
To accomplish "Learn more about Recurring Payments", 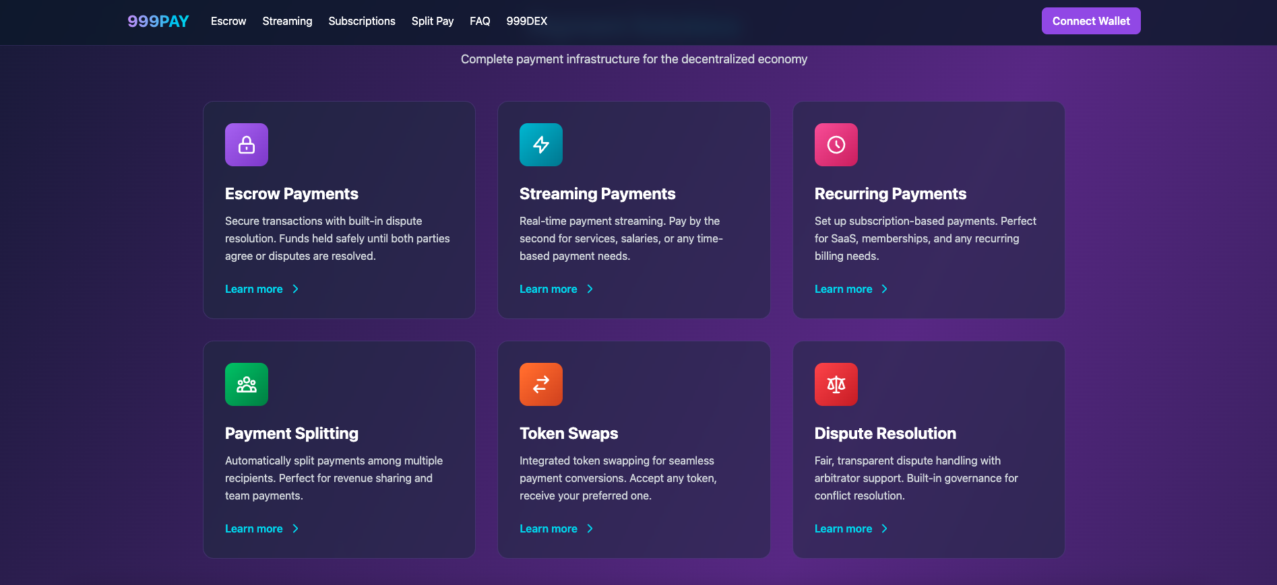I will tap(852, 289).
